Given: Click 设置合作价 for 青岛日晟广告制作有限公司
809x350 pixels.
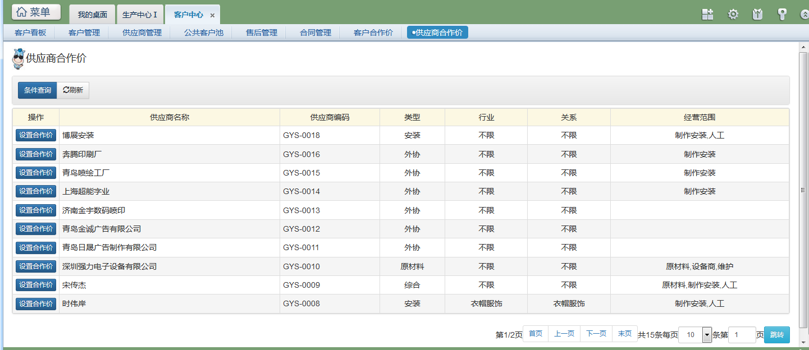Looking at the screenshot, I should [36, 247].
